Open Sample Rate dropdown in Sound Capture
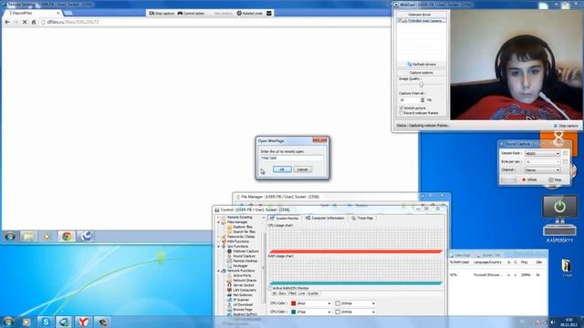 542,153
